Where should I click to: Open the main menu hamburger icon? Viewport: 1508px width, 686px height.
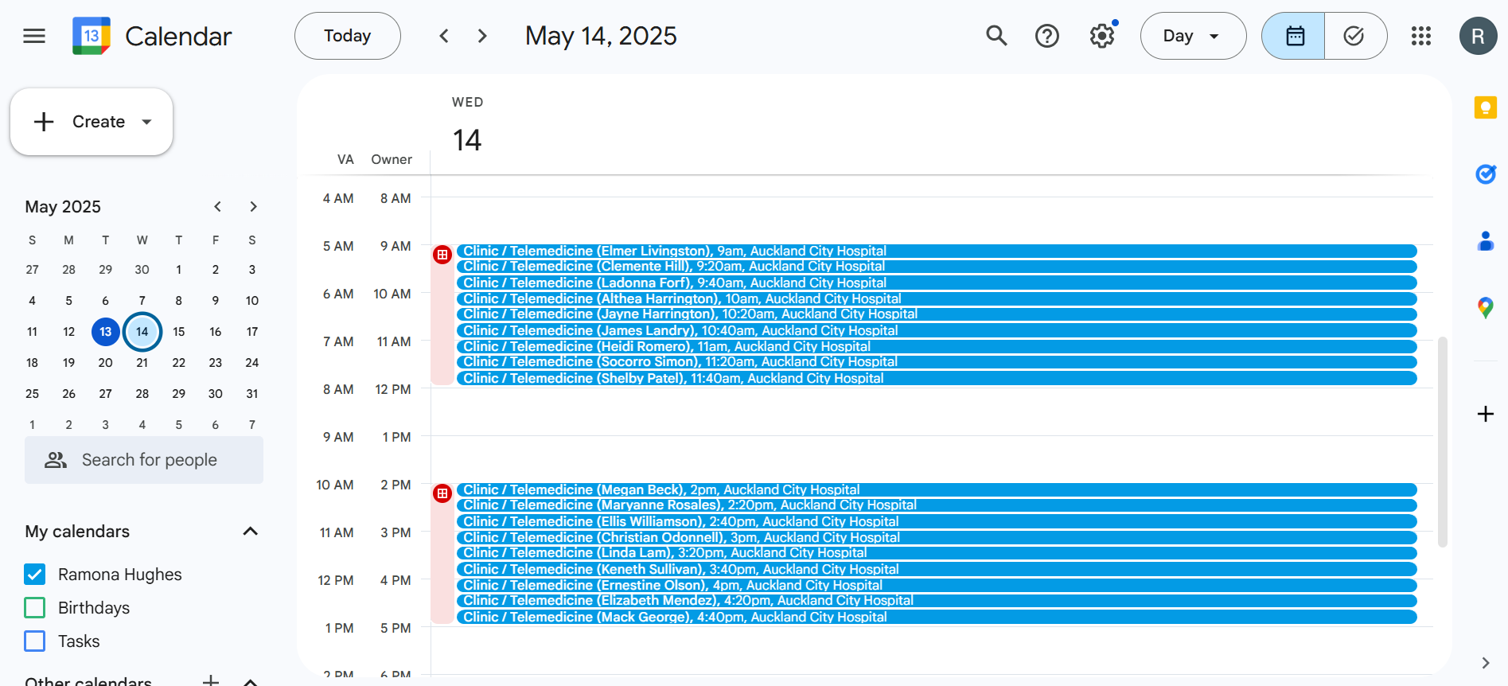coord(34,36)
